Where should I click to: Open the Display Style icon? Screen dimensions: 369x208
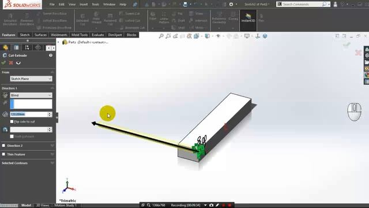click(207, 36)
